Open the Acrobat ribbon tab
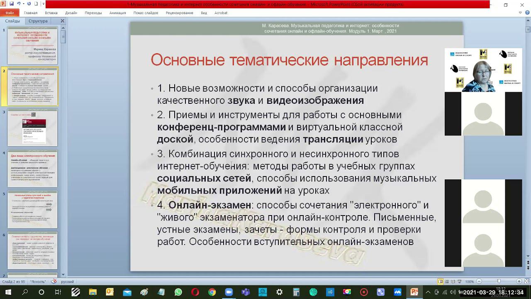Image resolution: width=531 pixels, height=299 pixels. 221,13
